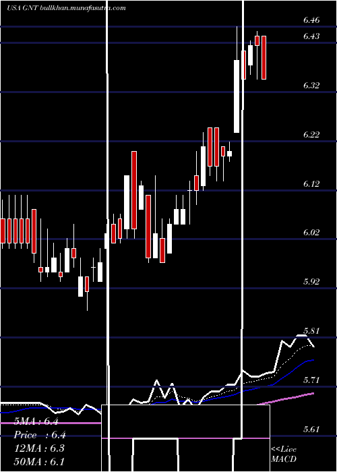
Task: Click the last red candlestick on the right
Action: (x=264, y=57)
